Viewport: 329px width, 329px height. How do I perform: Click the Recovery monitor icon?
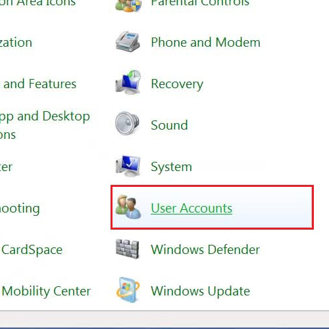pyautogui.click(x=128, y=82)
